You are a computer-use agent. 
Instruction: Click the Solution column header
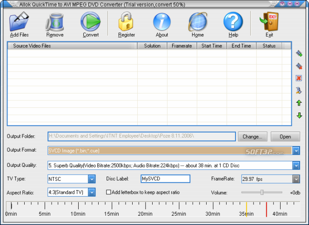[x=152, y=46]
